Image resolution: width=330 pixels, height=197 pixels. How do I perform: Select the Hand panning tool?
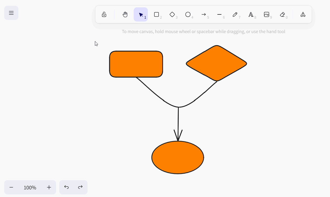click(125, 14)
